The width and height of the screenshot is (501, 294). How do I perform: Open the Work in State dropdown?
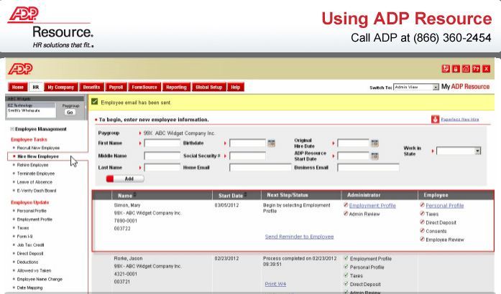[x=459, y=151]
